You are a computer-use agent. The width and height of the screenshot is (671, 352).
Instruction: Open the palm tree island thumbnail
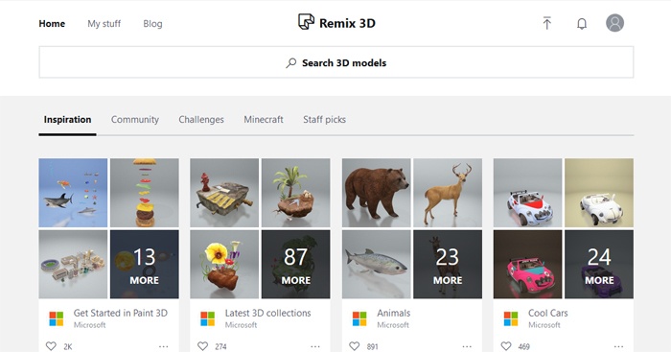click(295, 193)
